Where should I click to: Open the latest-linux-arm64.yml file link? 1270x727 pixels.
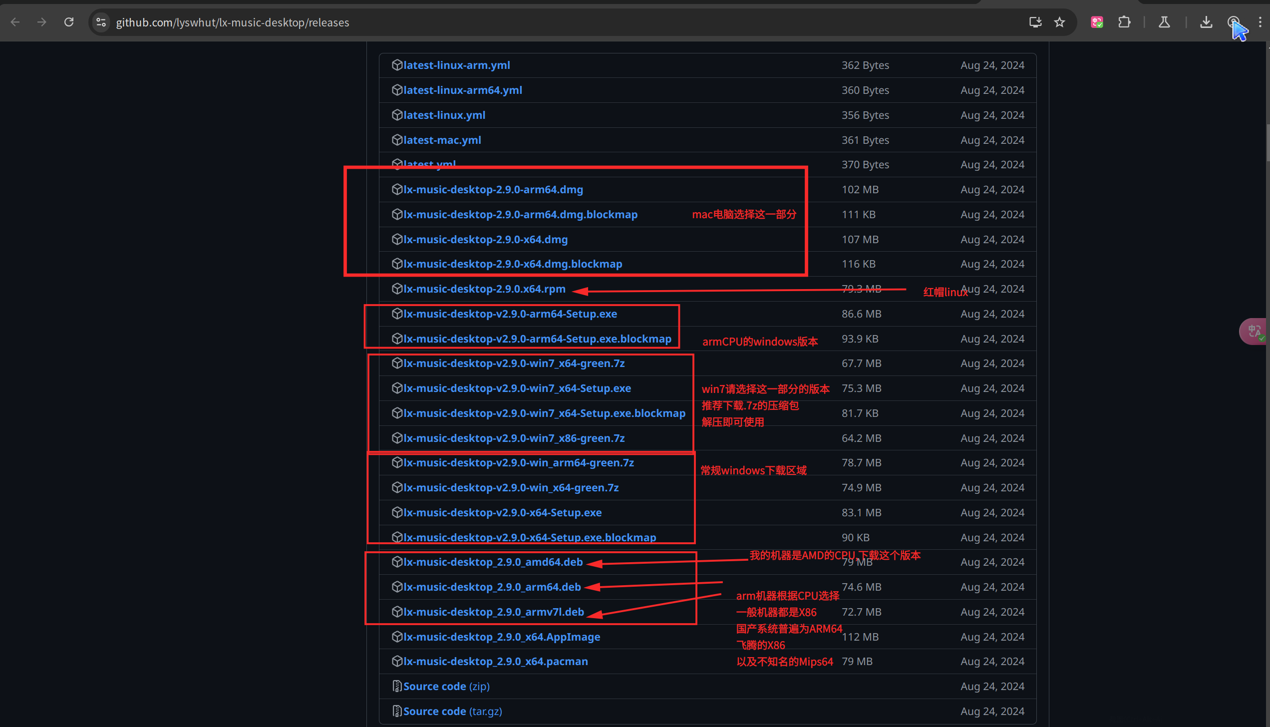point(462,90)
